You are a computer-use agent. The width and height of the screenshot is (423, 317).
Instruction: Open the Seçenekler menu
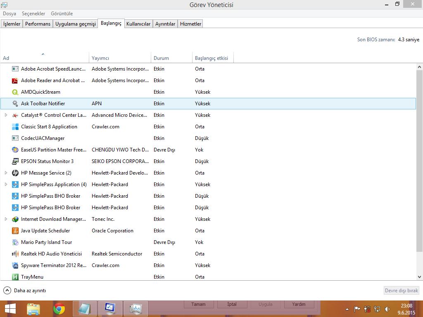click(33, 14)
